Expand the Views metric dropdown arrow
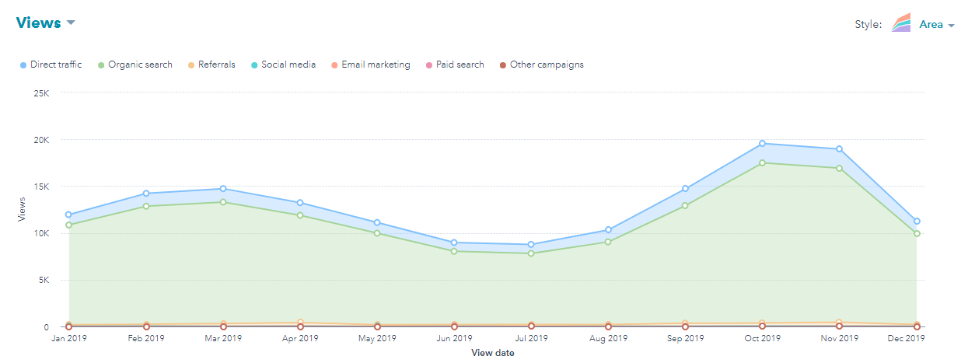 point(71,23)
